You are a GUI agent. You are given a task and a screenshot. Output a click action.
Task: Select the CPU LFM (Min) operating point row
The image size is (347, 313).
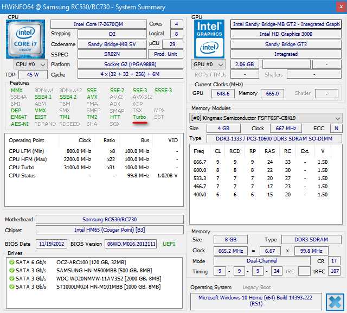pyautogui.click(x=93, y=151)
